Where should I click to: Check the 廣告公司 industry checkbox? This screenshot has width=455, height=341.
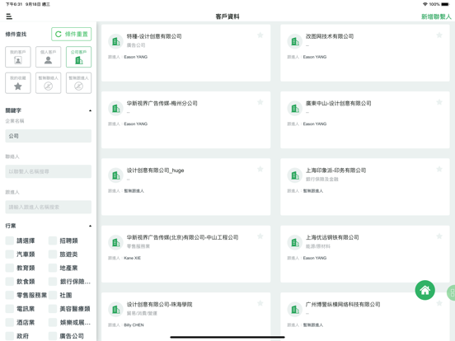(53, 336)
